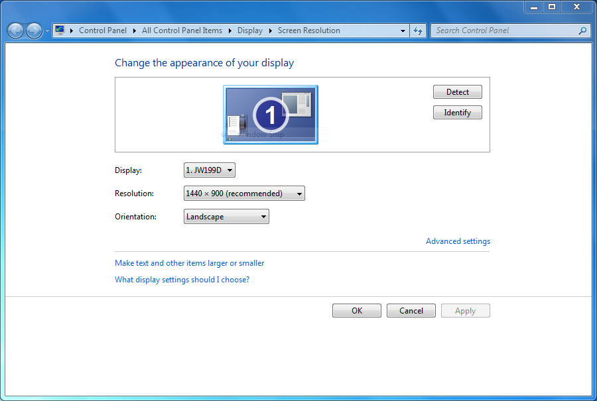The width and height of the screenshot is (597, 401).
Task: Go to the Control Panel breadcrumb
Action: (102, 30)
